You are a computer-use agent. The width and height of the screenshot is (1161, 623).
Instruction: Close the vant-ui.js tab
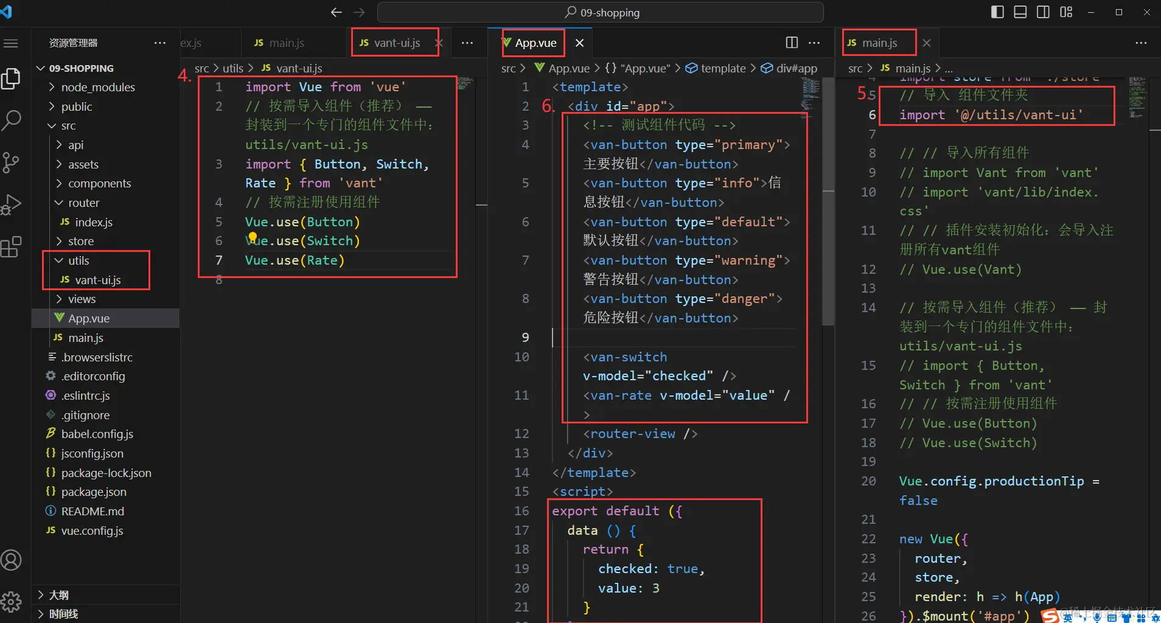(439, 43)
